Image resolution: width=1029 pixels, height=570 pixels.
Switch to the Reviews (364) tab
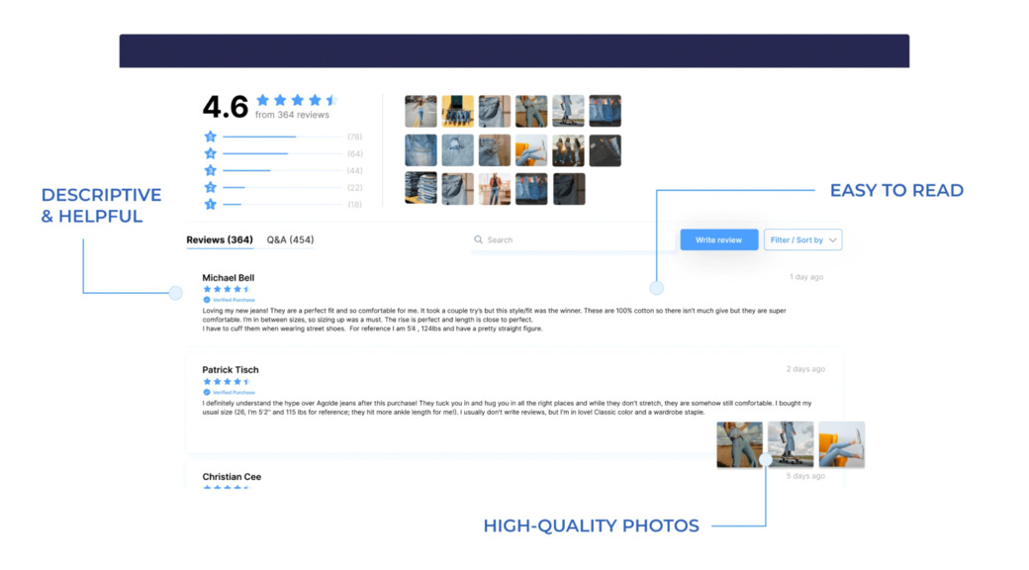pyautogui.click(x=220, y=239)
